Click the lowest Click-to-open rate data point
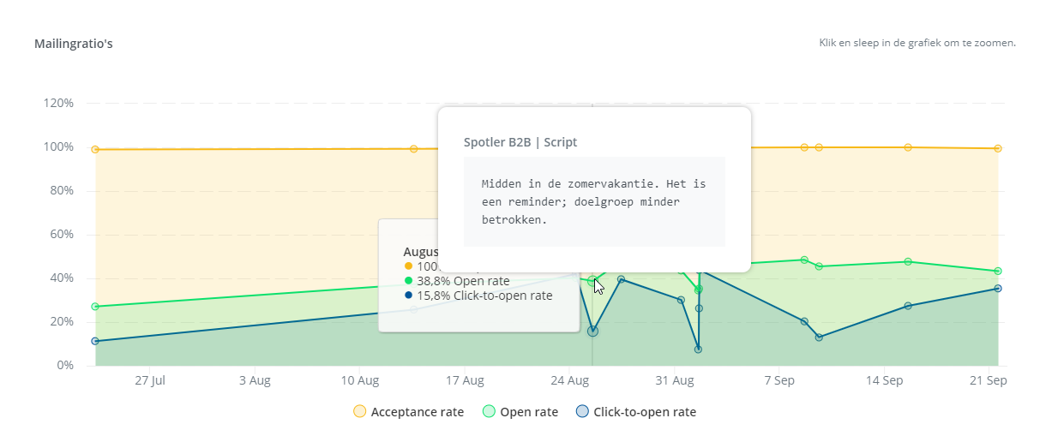The width and height of the screenshot is (1052, 442). click(x=698, y=349)
